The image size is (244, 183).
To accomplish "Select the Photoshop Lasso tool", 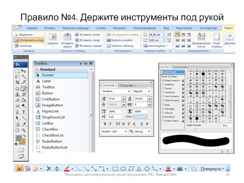I will pyautogui.click(x=17, y=77).
